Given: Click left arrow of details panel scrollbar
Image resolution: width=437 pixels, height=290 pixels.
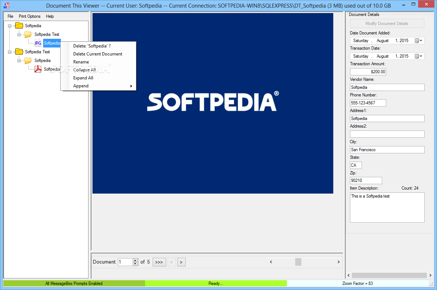Looking at the screenshot, I should 349,275.
